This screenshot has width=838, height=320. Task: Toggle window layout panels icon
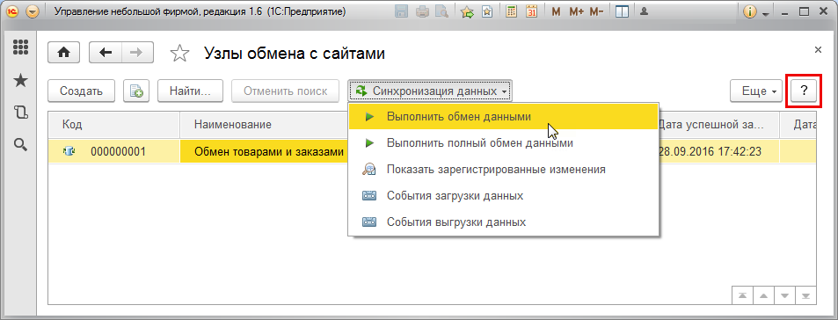coord(622,11)
